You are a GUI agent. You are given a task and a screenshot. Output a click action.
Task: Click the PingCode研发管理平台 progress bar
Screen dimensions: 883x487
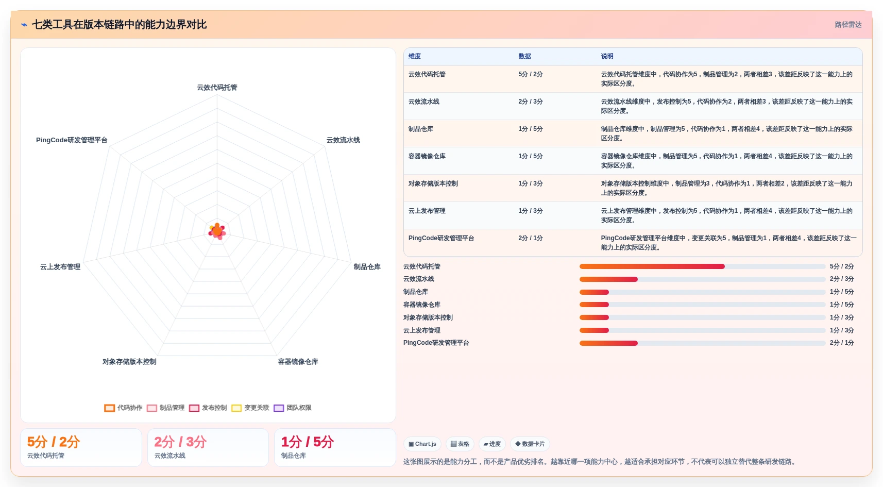(702, 343)
